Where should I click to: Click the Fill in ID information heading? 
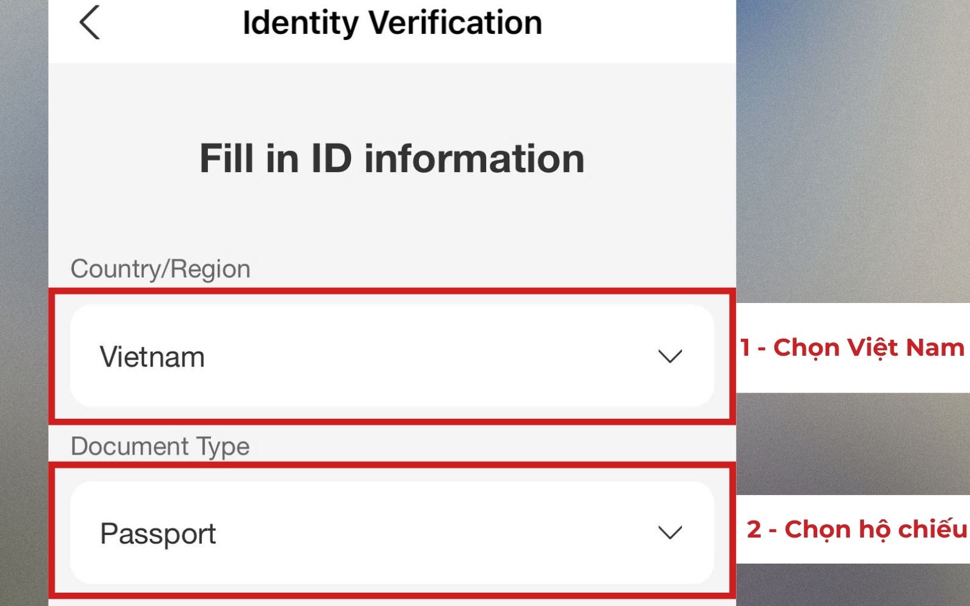coord(392,159)
